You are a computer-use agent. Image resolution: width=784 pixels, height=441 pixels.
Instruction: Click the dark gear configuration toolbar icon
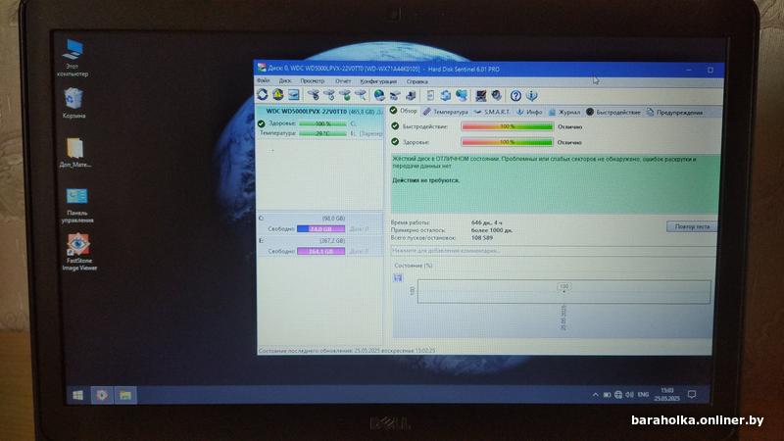point(497,95)
